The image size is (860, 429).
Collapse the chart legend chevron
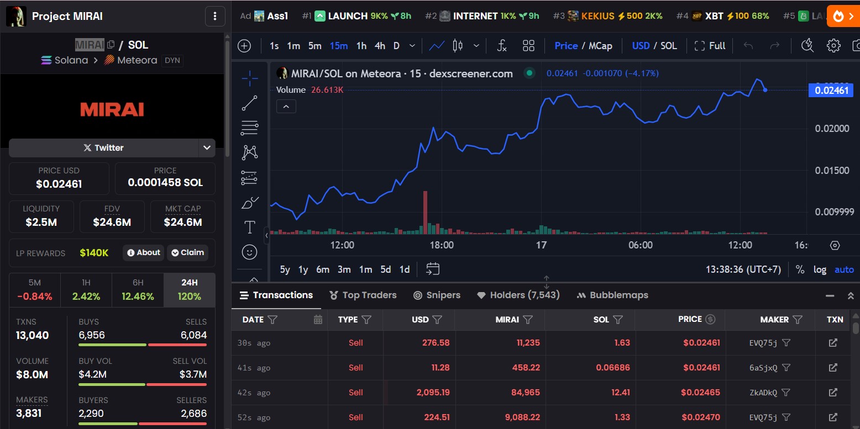(x=286, y=107)
